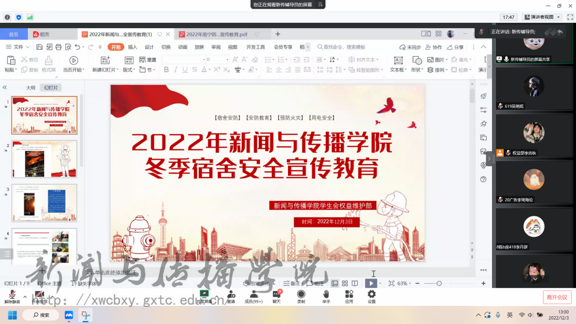Screen dimensions: 576x324
Task: Switch to slide sorter view icon
Action: (345, 284)
